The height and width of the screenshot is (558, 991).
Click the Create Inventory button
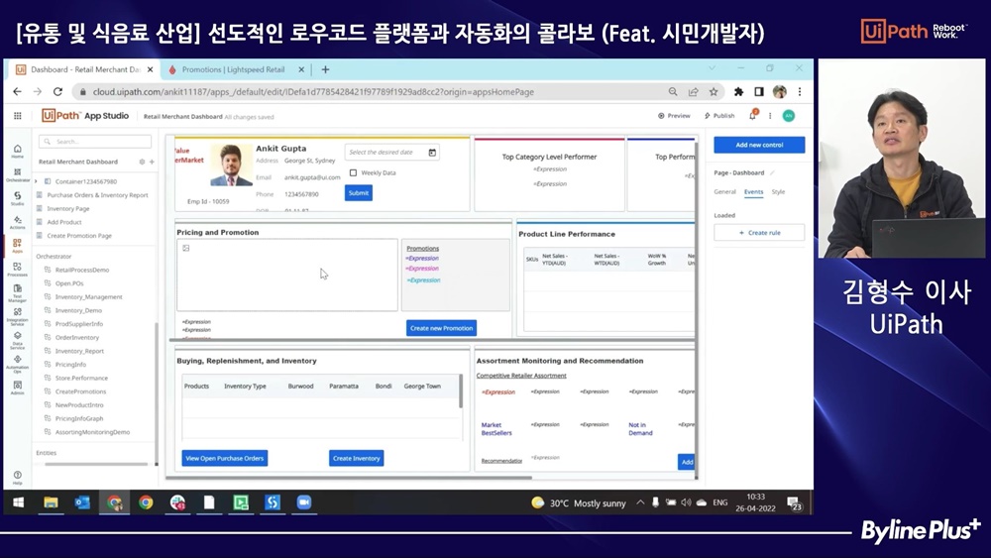(357, 458)
